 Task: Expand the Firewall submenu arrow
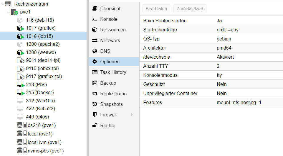(132, 115)
